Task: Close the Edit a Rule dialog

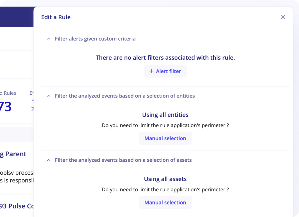Action: tap(283, 17)
